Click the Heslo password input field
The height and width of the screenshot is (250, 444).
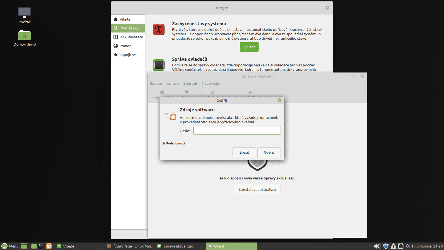pos(237,131)
